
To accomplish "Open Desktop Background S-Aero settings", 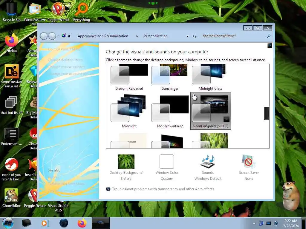I will [126, 168].
